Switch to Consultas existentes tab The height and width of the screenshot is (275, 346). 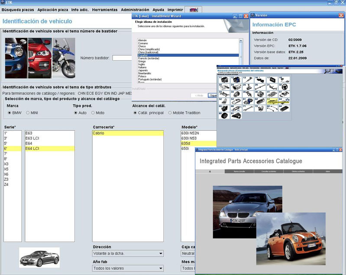tap(268, 171)
